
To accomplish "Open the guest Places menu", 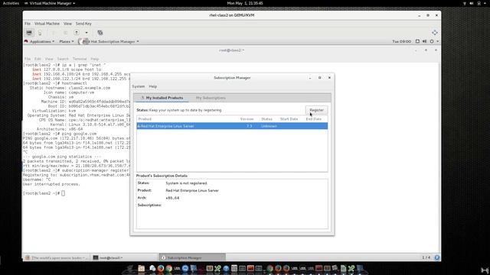I will [67, 41].
